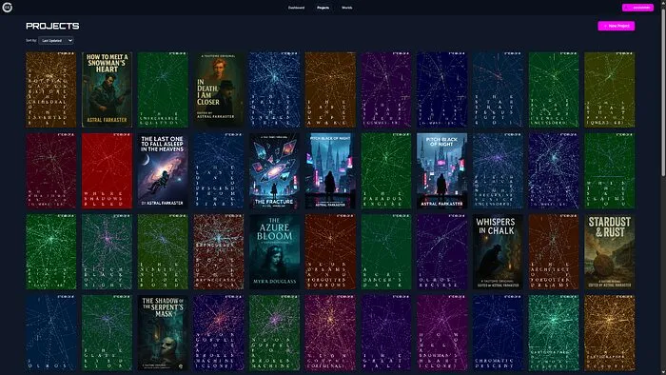Open magenta Snowman's Heart (Clone) project cover
This screenshot has width=666, height=375.
[x=442, y=333]
